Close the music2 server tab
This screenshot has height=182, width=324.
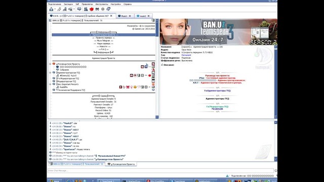148,16
